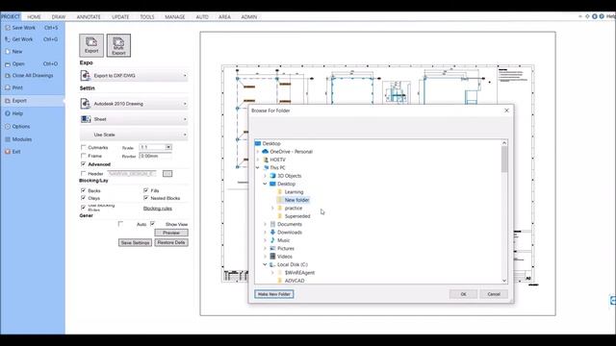The height and width of the screenshot is (346, 616).
Task: Enable the Header checkbox
Action: pyautogui.click(x=84, y=173)
